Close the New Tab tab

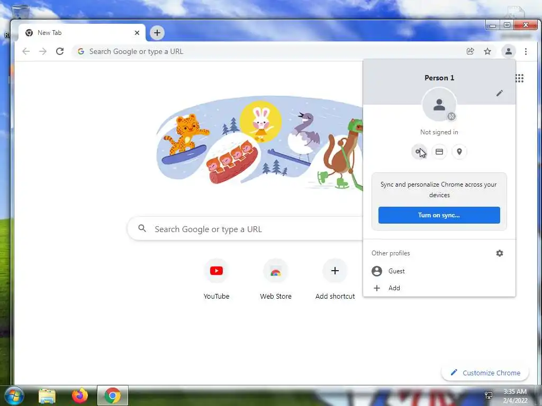coord(137,33)
